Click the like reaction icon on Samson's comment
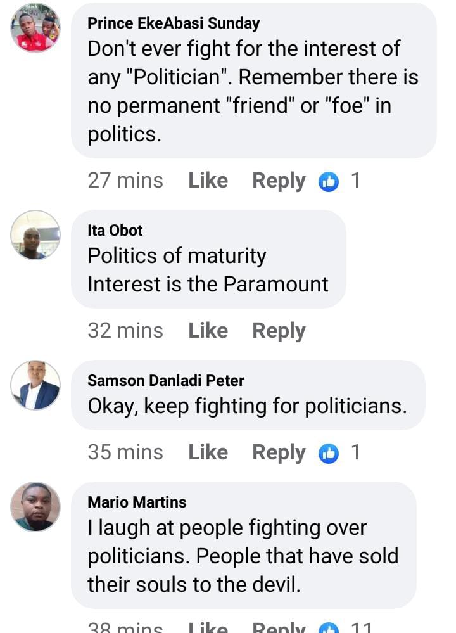The image size is (456, 633). (328, 453)
